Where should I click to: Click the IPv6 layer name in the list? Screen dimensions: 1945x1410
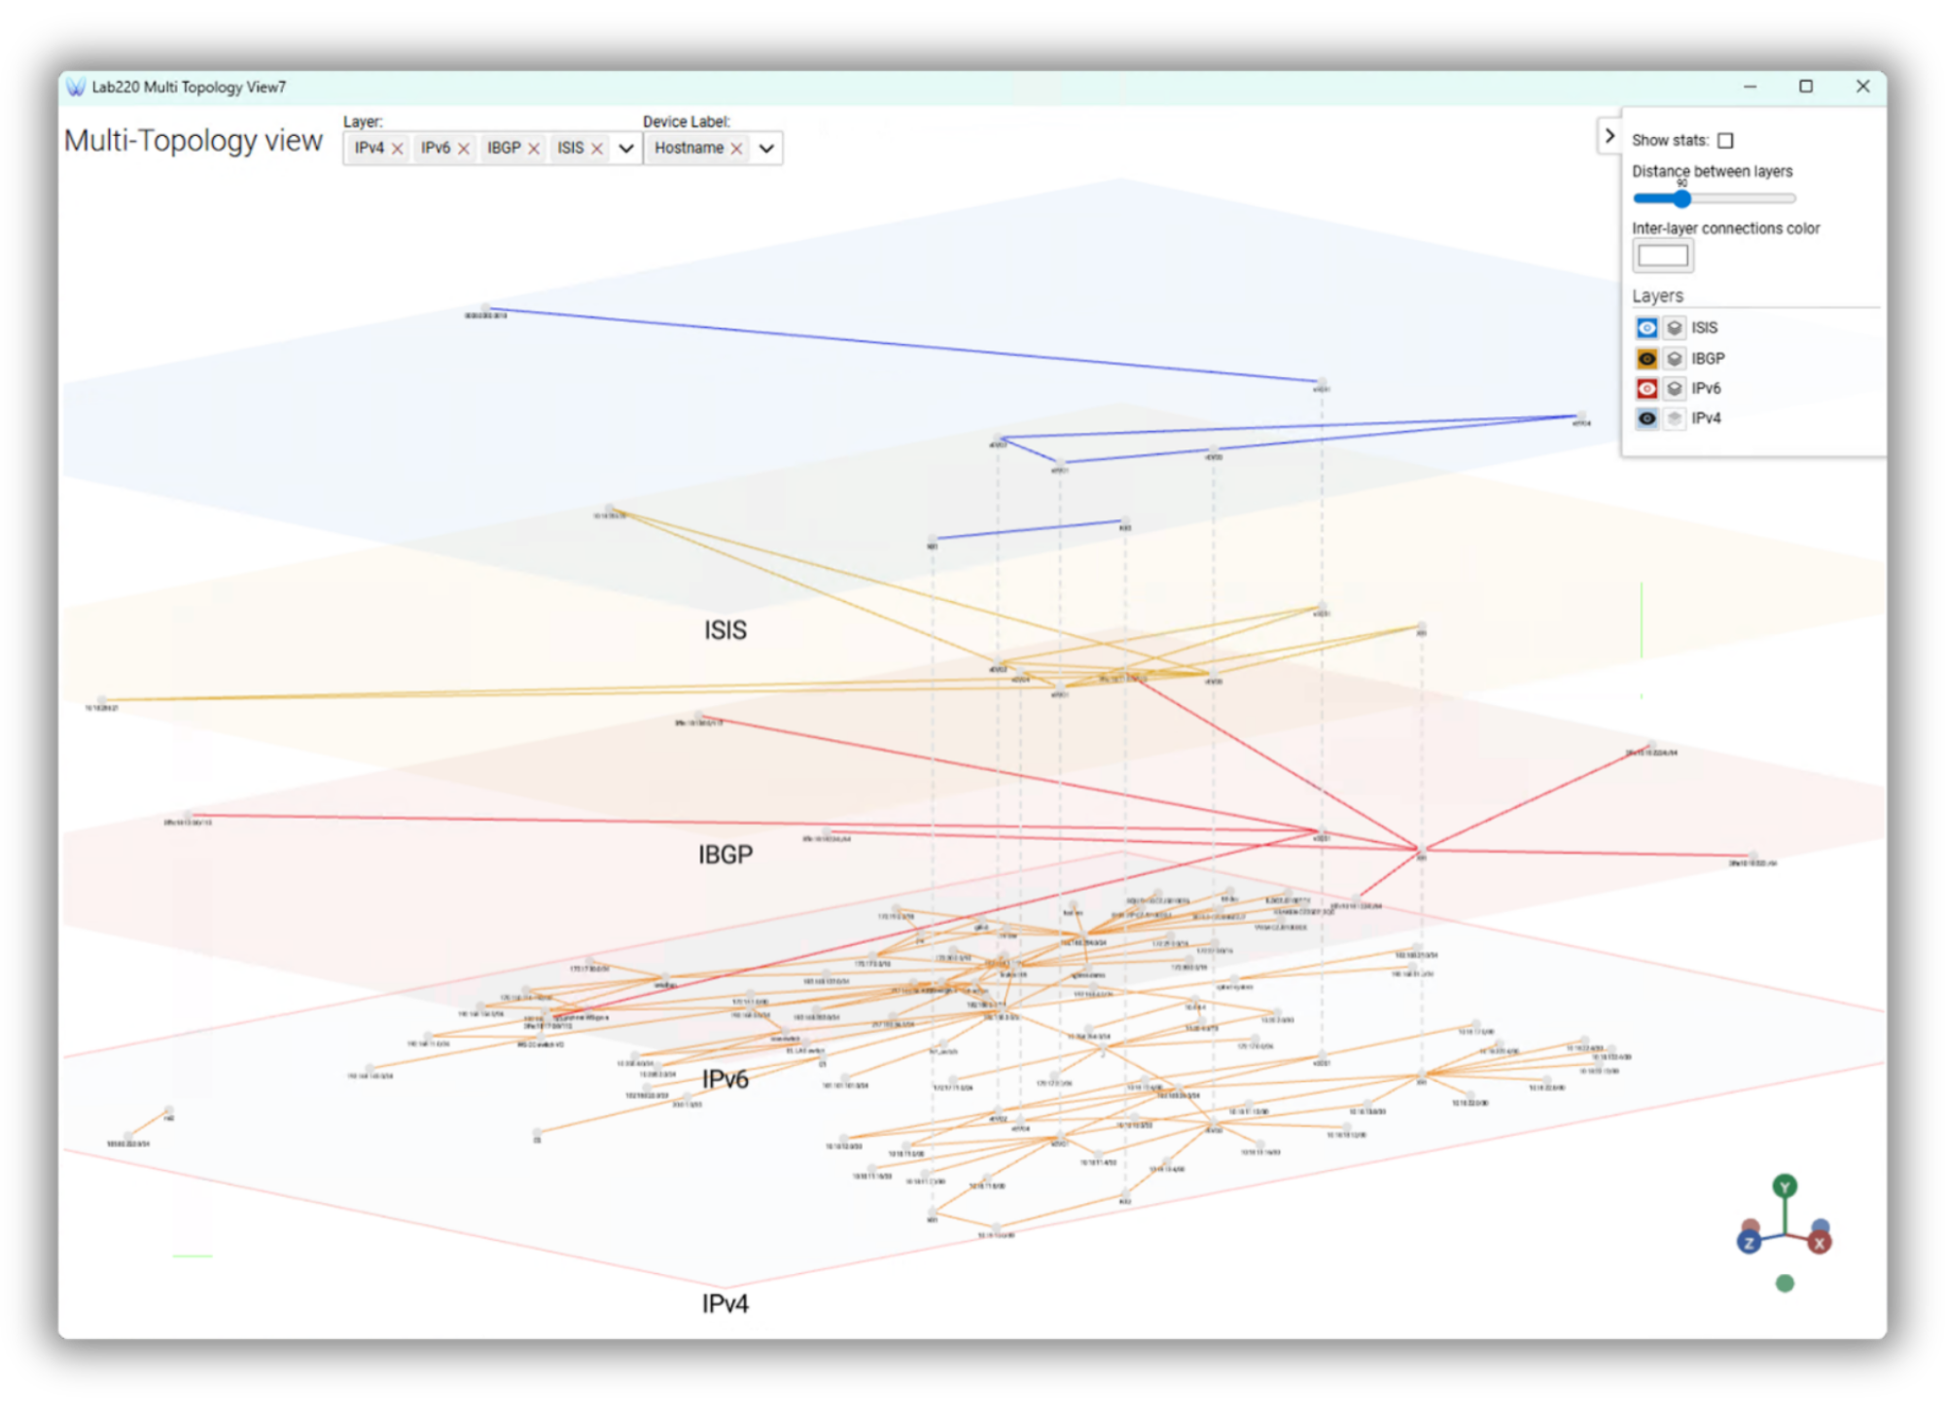click(x=1706, y=389)
